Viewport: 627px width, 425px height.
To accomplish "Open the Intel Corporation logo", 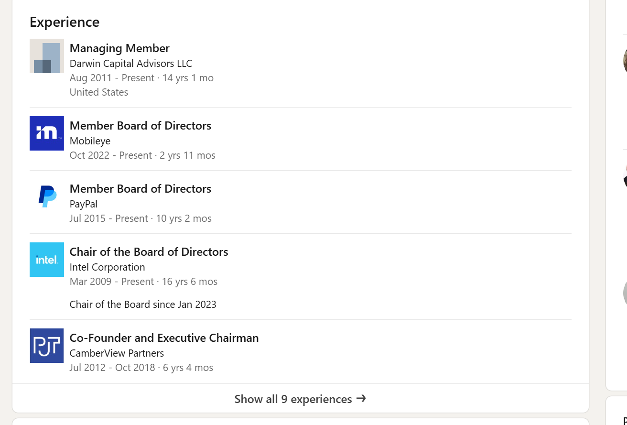I will click(x=47, y=260).
